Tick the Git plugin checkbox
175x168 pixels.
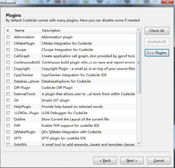pyautogui.click(x=8, y=100)
